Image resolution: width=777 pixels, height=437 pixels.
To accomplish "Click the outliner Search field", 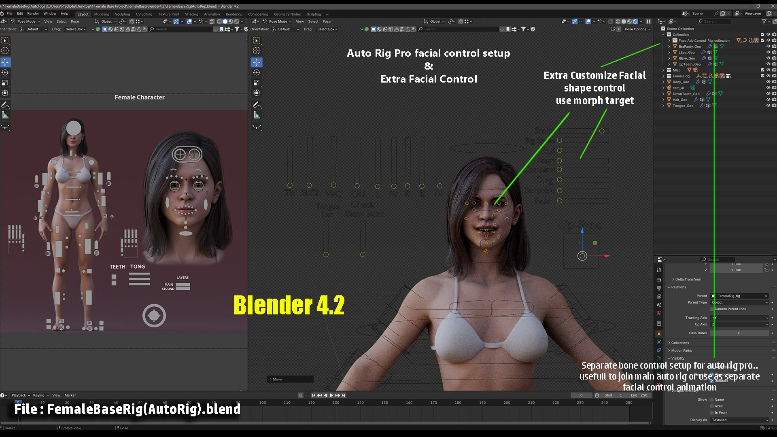I will pos(714,21).
